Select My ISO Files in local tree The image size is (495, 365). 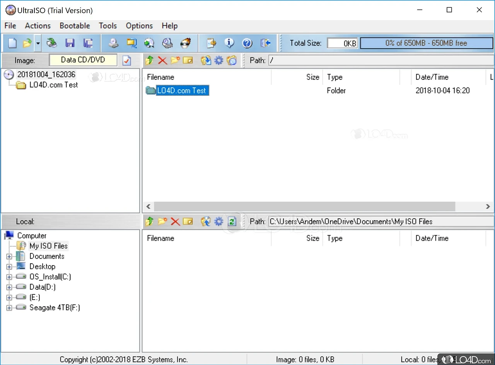[x=48, y=246]
